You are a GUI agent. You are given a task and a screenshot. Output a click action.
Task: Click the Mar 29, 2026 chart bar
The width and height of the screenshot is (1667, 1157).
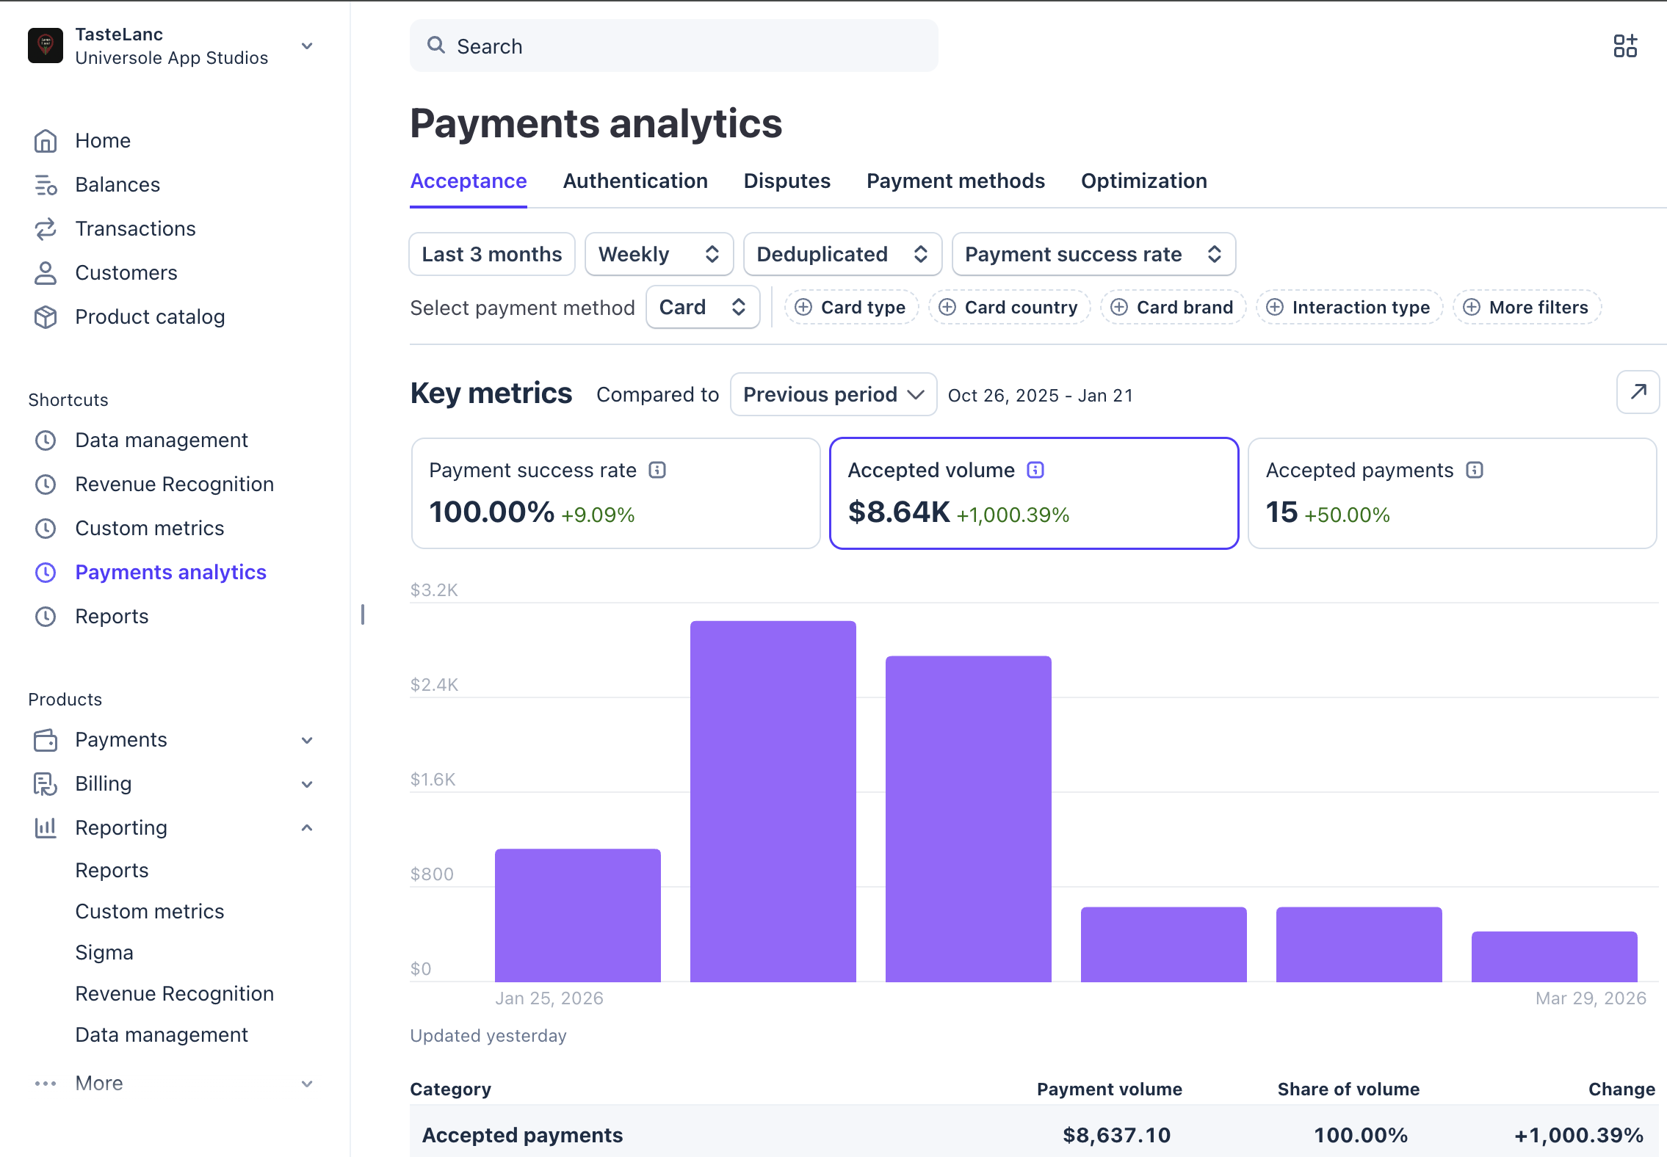coord(1554,957)
